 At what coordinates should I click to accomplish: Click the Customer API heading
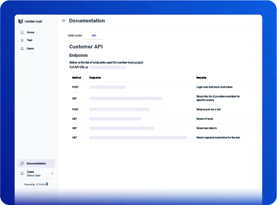pyautogui.click(x=86, y=46)
